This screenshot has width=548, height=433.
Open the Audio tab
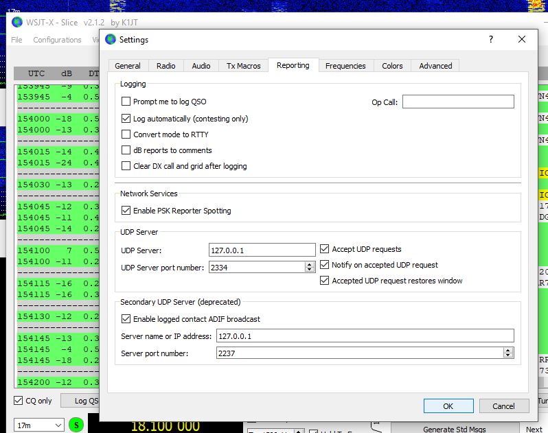click(x=201, y=66)
